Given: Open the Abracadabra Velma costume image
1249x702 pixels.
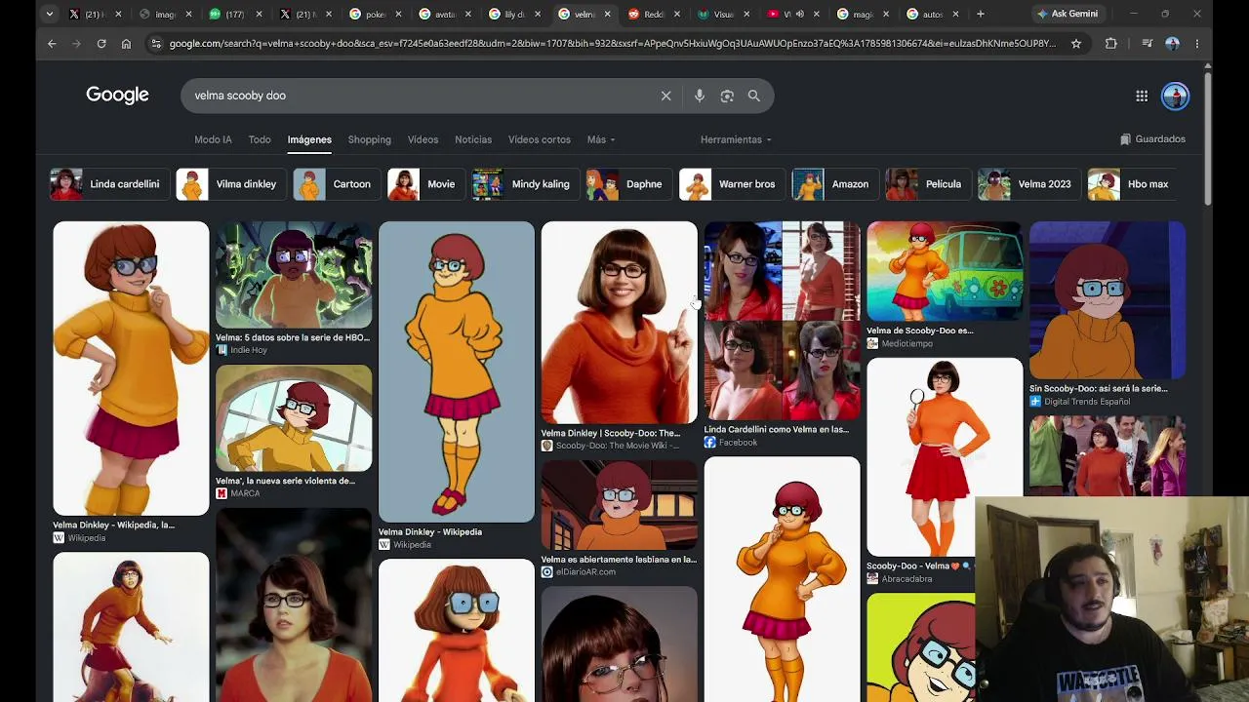Looking at the screenshot, I should (x=945, y=457).
